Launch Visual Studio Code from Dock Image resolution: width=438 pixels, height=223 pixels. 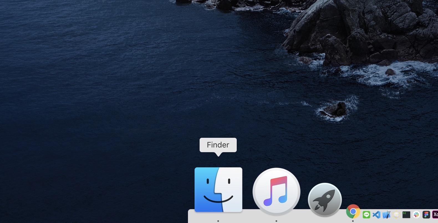[x=376, y=214]
